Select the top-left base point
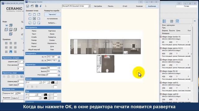 pyautogui.click(x=30, y=14)
